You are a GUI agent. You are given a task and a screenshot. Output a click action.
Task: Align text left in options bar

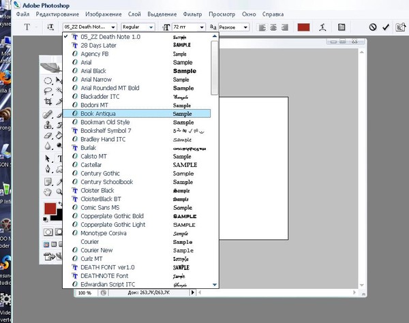(262, 27)
